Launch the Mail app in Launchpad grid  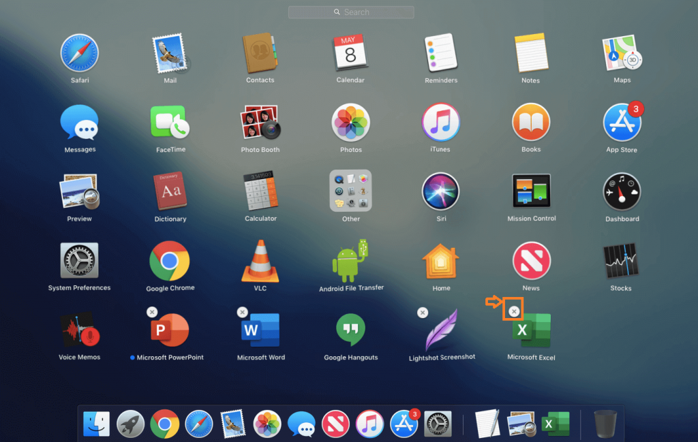[x=170, y=53]
